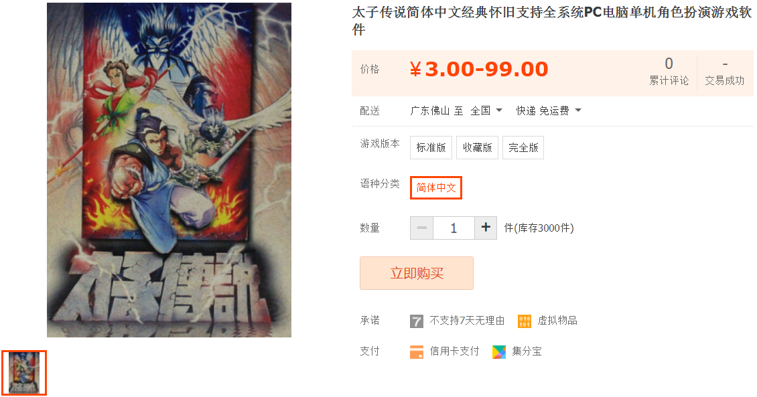Click the large game cover image
757x397 pixels.
(169, 170)
